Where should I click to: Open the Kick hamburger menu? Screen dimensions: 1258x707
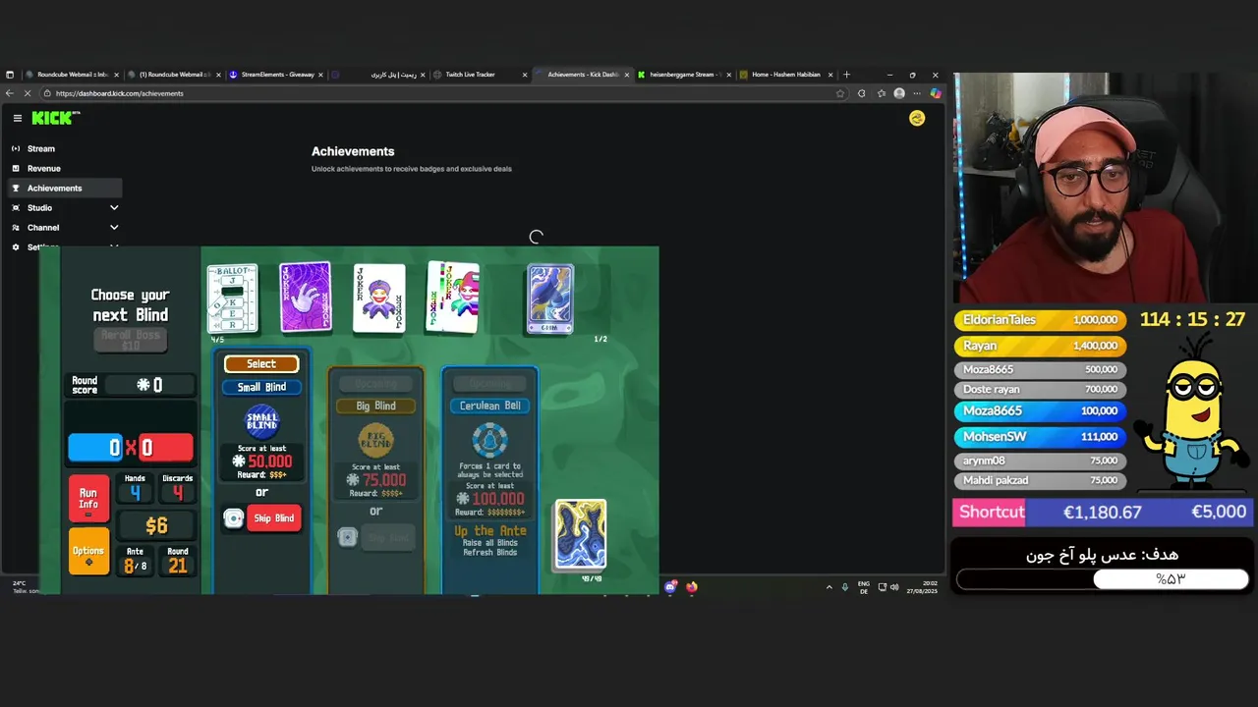click(x=18, y=118)
